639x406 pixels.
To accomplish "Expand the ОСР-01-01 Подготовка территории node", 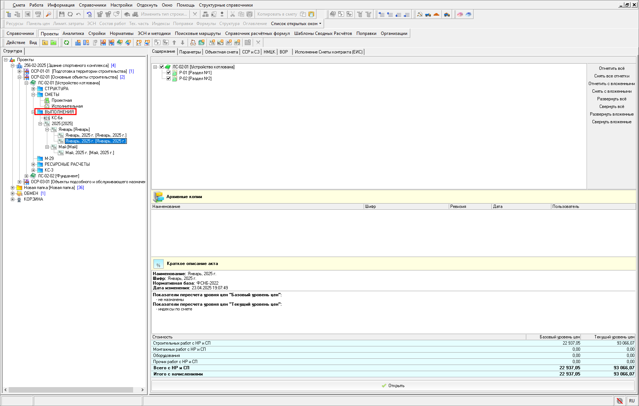I will pyautogui.click(x=20, y=71).
